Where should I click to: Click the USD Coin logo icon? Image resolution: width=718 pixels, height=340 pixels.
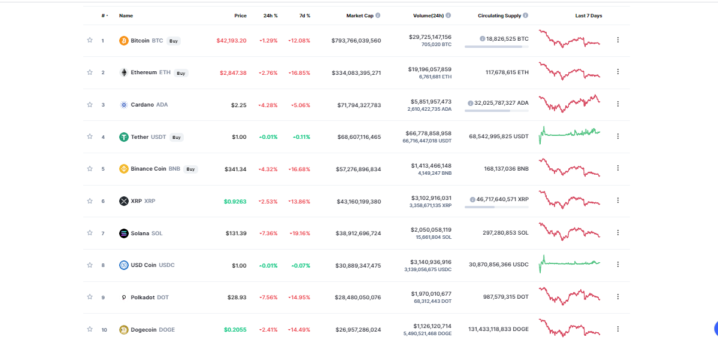pyautogui.click(x=123, y=265)
